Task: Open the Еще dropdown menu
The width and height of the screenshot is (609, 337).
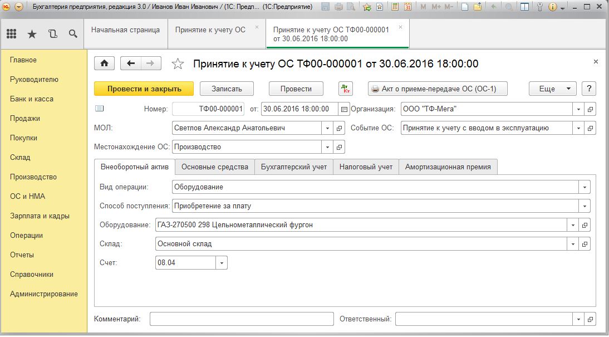Action: [552, 89]
